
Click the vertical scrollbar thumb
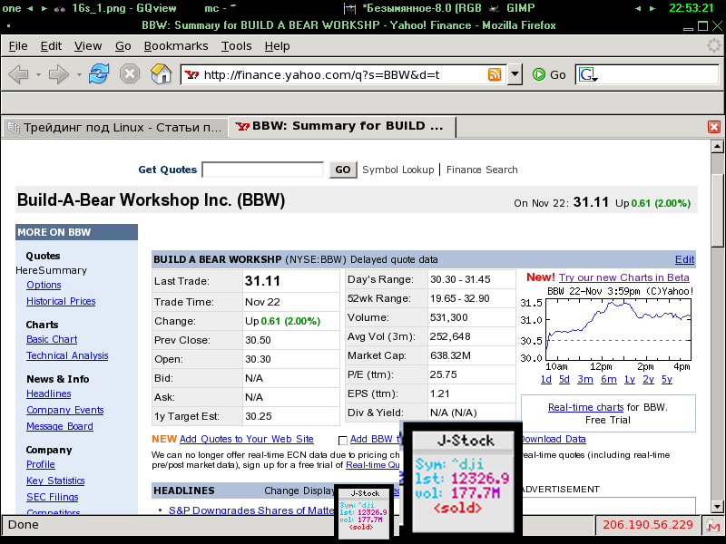click(x=717, y=211)
